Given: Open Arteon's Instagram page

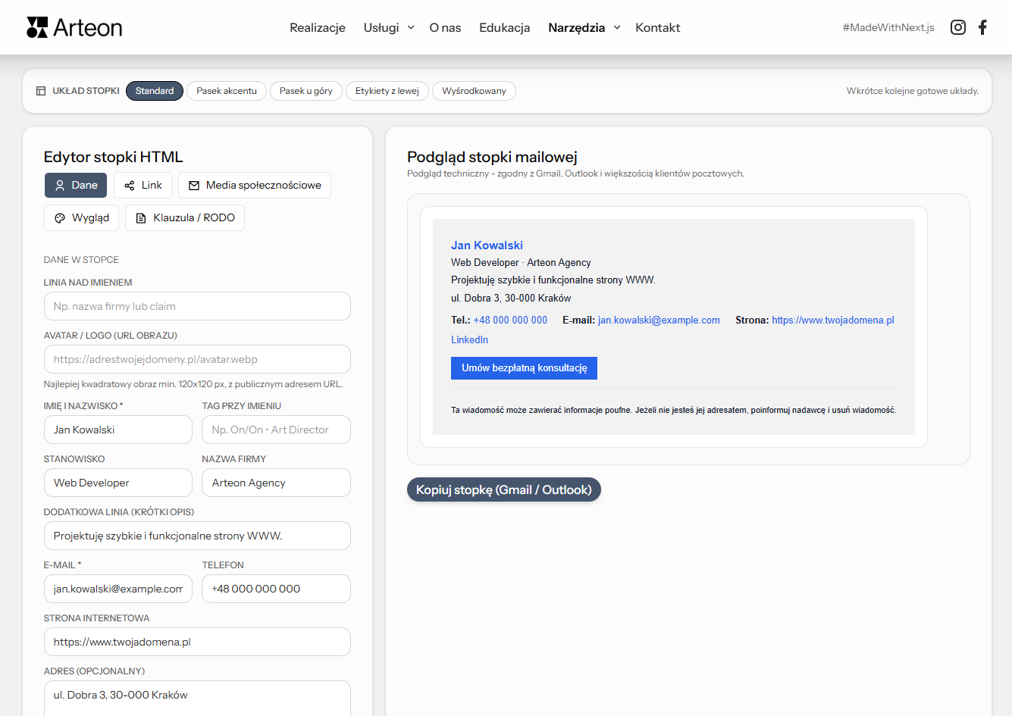Looking at the screenshot, I should pyautogui.click(x=957, y=27).
